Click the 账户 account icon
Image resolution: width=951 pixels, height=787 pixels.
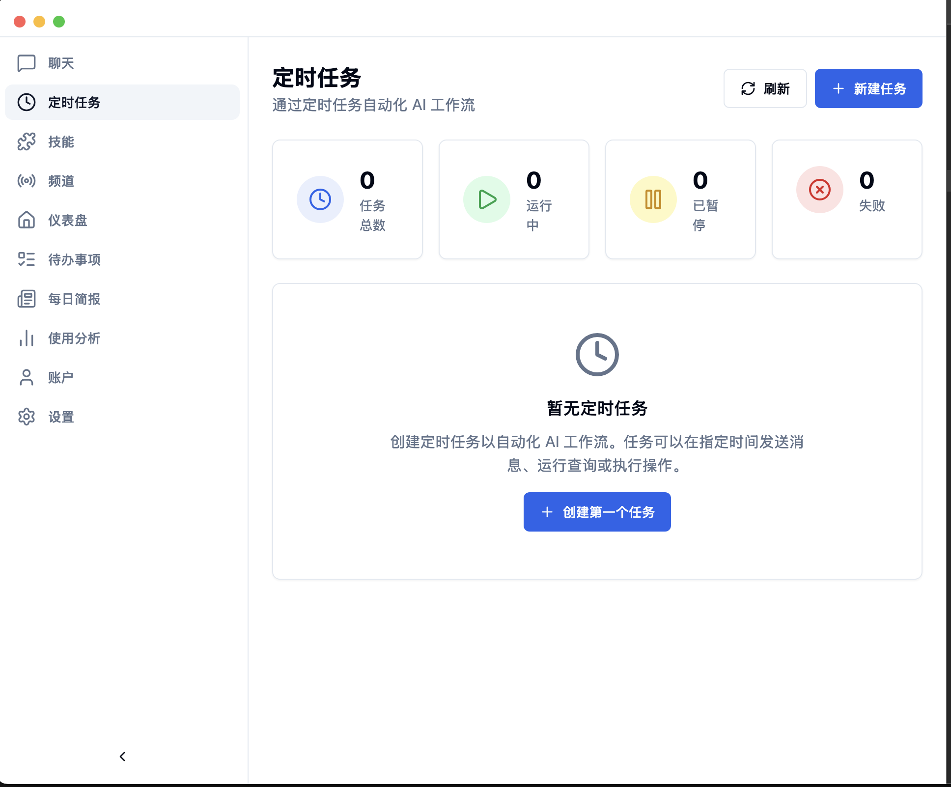[x=27, y=377]
